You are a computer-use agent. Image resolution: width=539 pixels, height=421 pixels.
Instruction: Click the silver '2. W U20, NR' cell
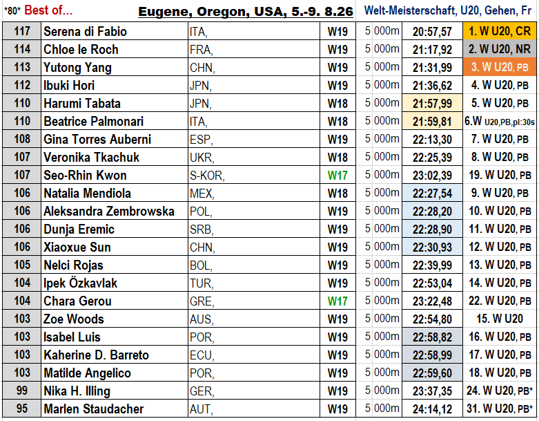(500, 49)
